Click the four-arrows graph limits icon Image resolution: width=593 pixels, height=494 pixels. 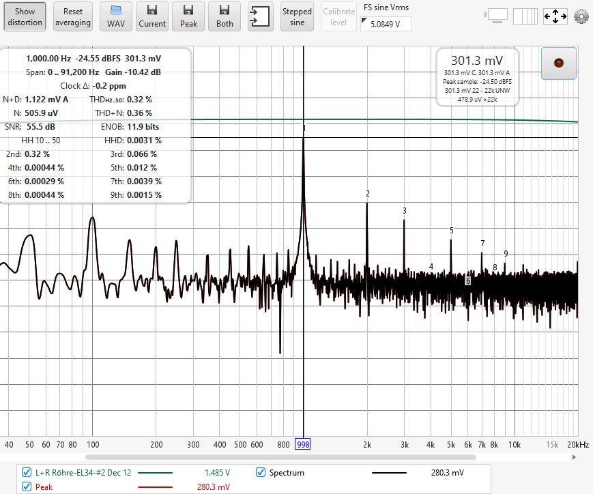pos(555,16)
